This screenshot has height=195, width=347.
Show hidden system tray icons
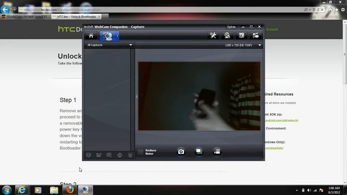(x=297, y=190)
